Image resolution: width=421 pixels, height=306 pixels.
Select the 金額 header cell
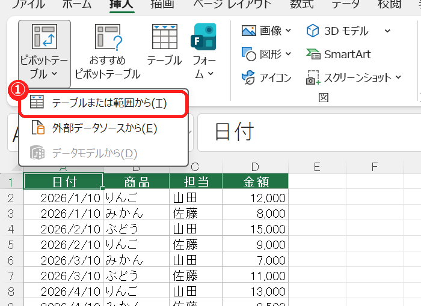(x=256, y=181)
